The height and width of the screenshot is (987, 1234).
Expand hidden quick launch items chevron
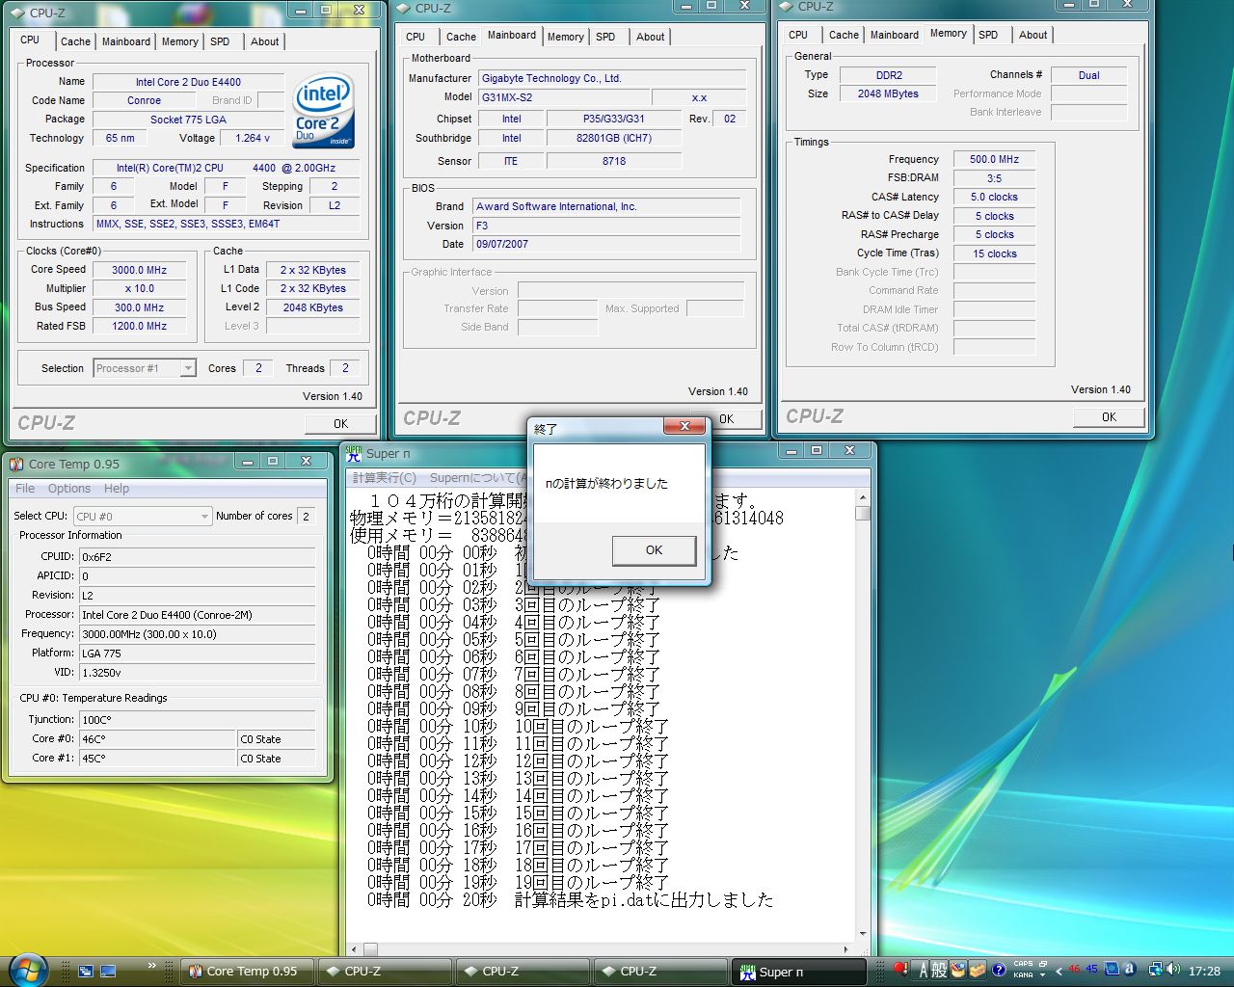151,965
